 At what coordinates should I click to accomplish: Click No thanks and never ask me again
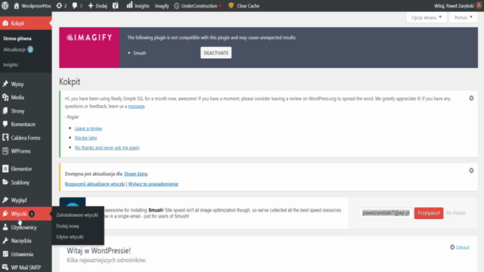(x=107, y=148)
